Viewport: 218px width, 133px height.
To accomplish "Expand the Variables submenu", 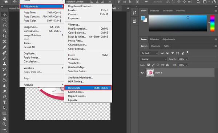I will 42,68.
